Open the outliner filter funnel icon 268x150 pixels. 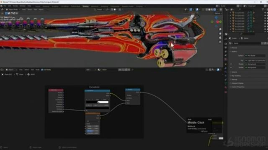pos(263,10)
